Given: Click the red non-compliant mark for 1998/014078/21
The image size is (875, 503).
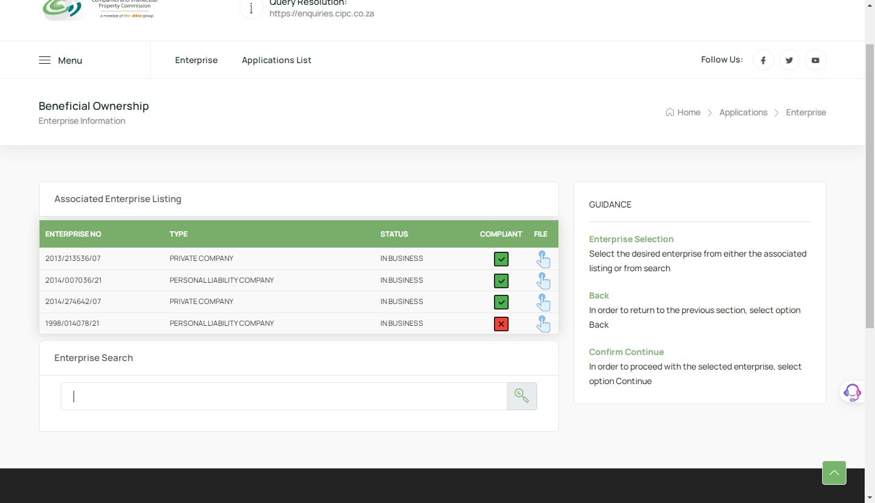Looking at the screenshot, I should point(501,323).
